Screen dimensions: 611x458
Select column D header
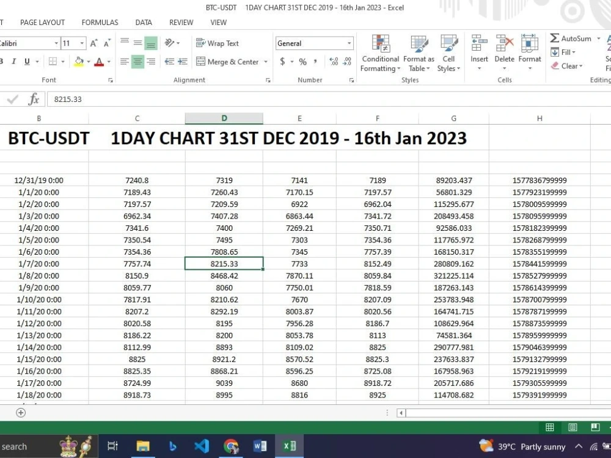pyautogui.click(x=224, y=118)
